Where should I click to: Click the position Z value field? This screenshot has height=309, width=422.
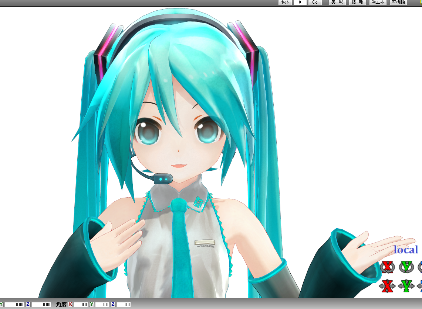pyautogui.click(x=41, y=305)
